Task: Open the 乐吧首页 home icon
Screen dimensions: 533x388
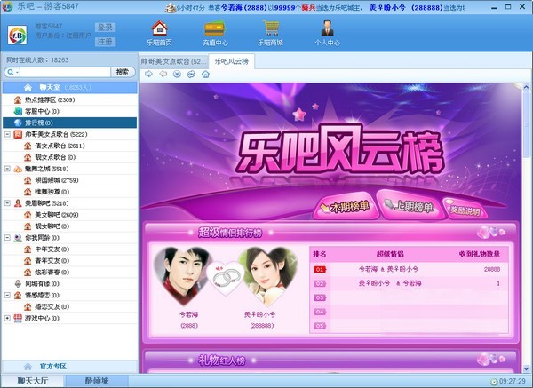Action: [x=159, y=28]
